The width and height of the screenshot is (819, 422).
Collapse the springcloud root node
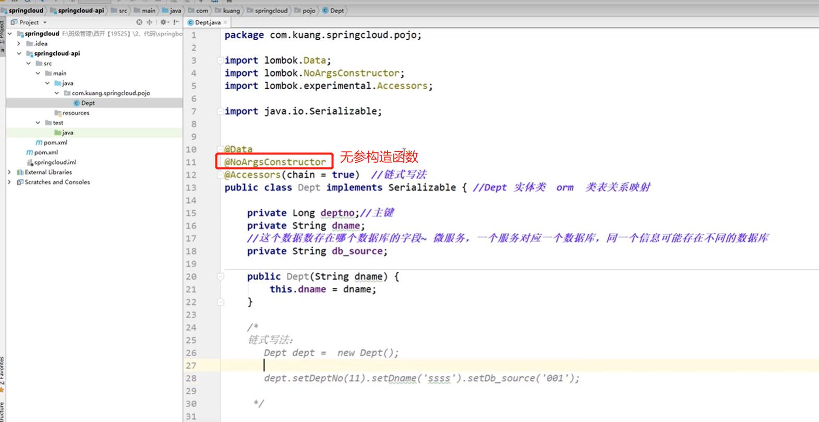[10, 33]
